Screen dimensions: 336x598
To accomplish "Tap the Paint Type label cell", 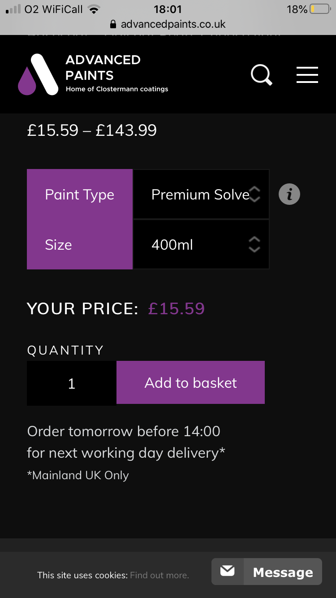I will click(80, 195).
